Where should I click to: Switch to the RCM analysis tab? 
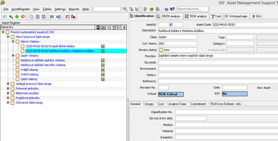196,16
